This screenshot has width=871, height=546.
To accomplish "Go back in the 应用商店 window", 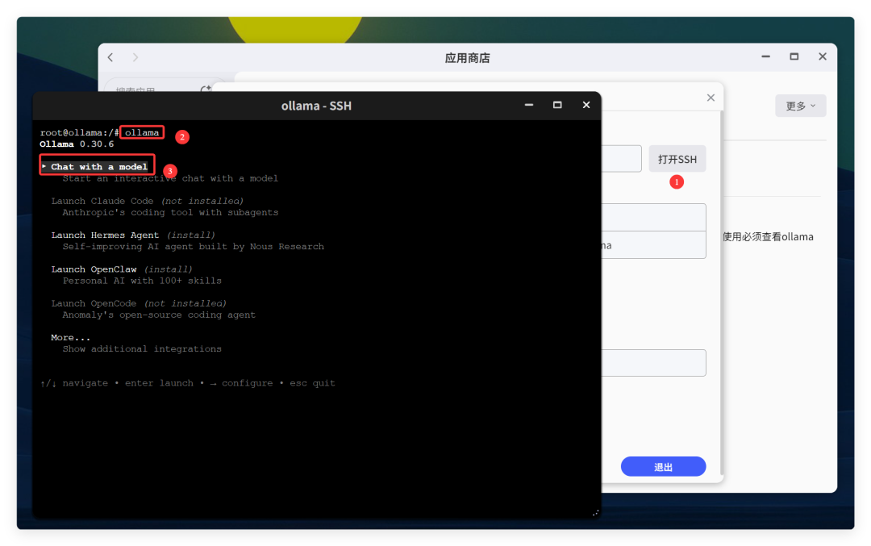I will click(x=110, y=57).
